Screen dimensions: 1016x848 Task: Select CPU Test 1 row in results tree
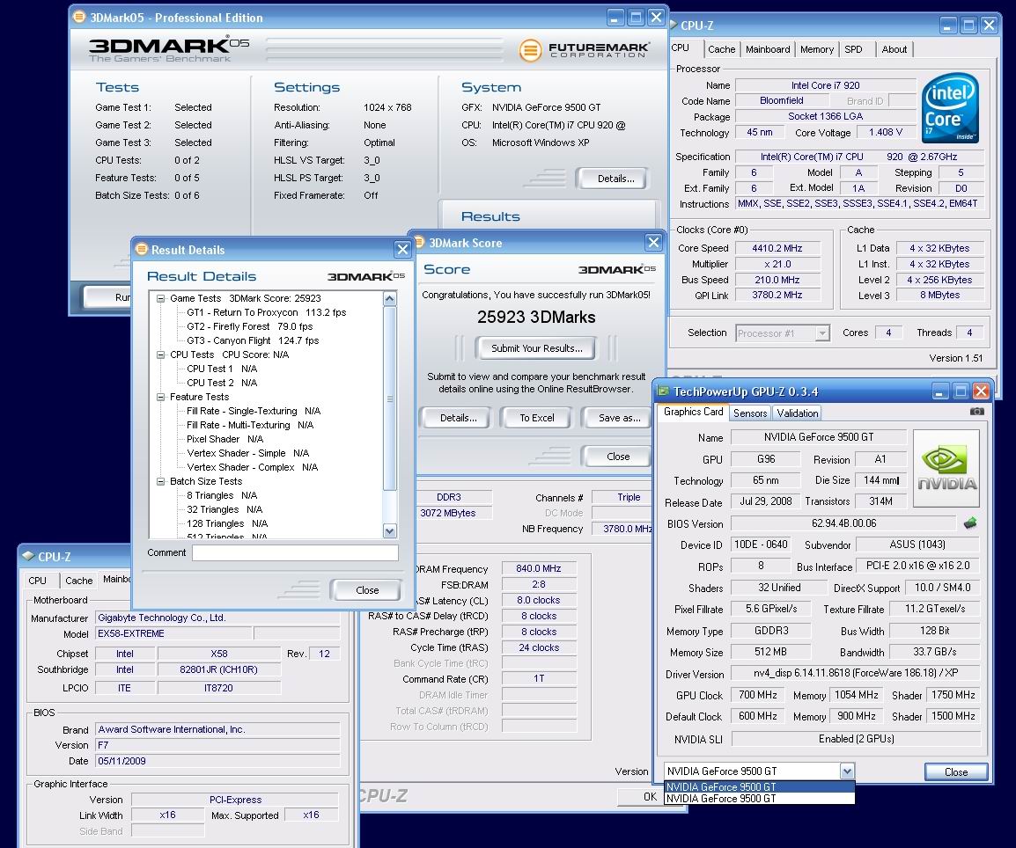(x=222, y=369)
